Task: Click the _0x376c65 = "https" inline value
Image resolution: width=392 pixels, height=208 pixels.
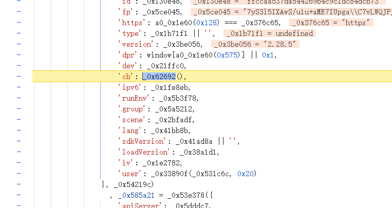Action: 331,23
